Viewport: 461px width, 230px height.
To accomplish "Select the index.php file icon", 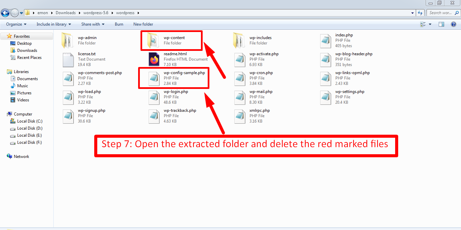I will click(x=326, y=41).
